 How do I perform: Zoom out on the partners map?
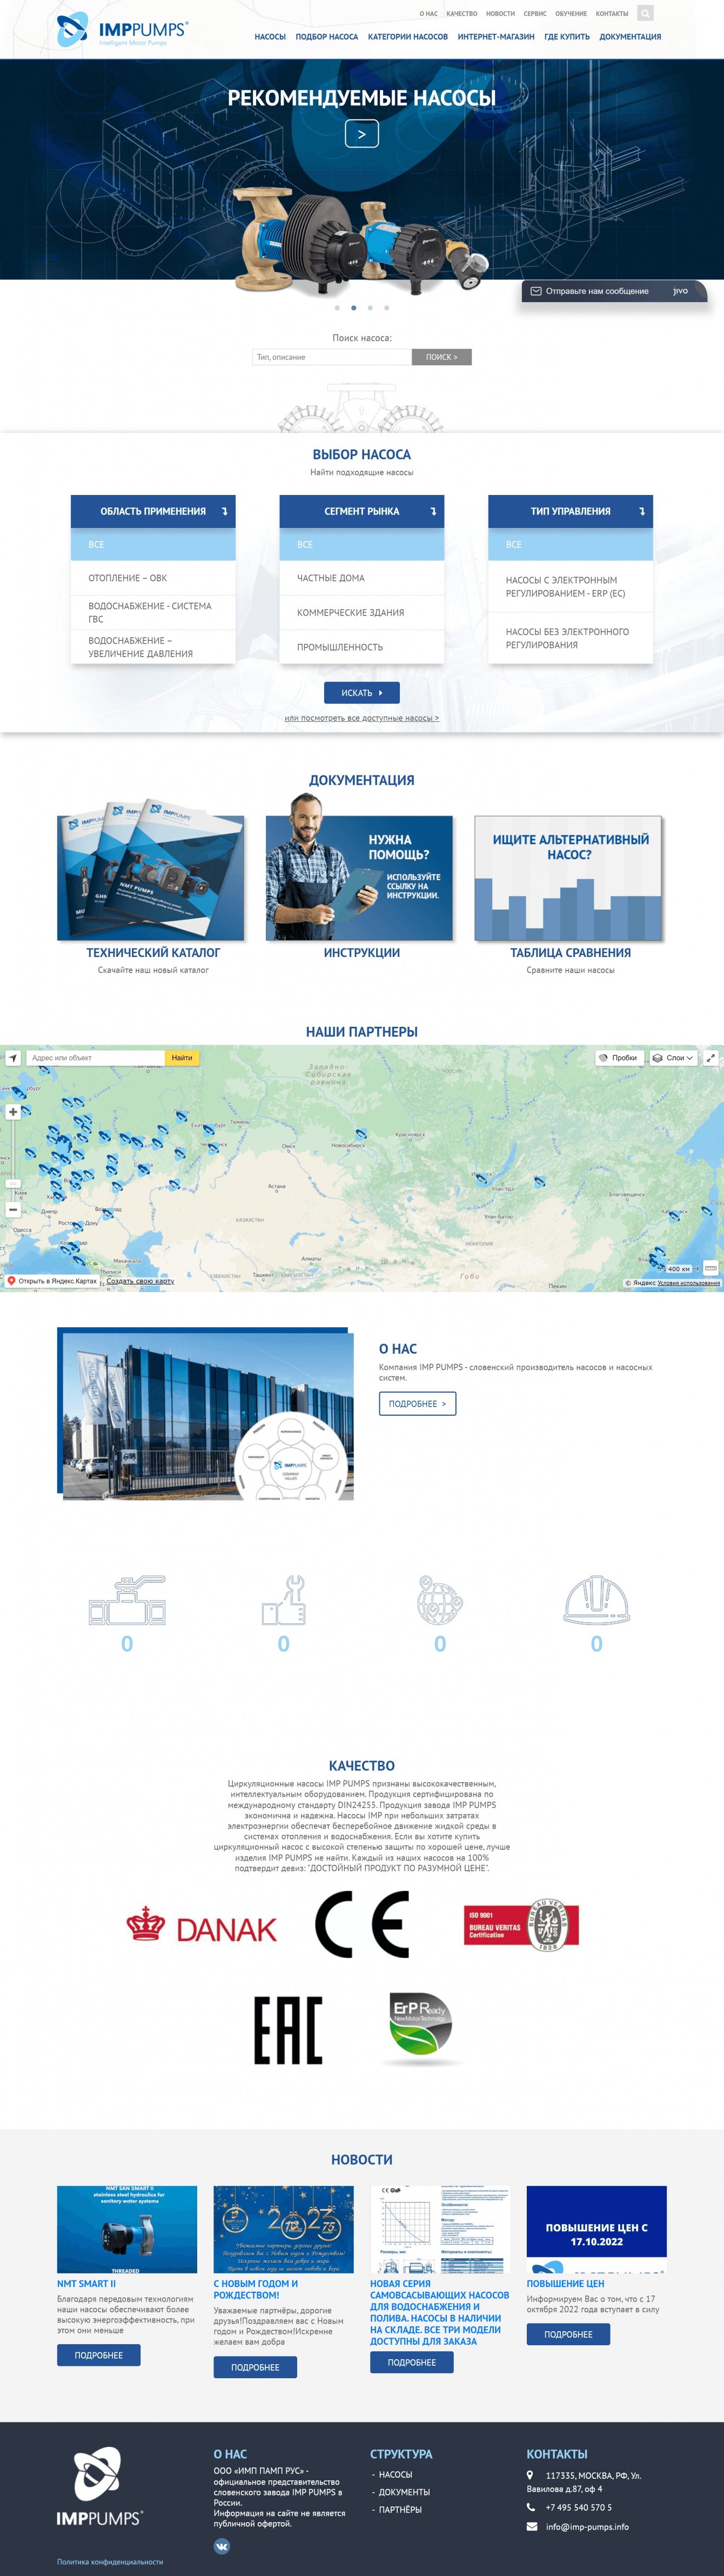(13, 1209)
